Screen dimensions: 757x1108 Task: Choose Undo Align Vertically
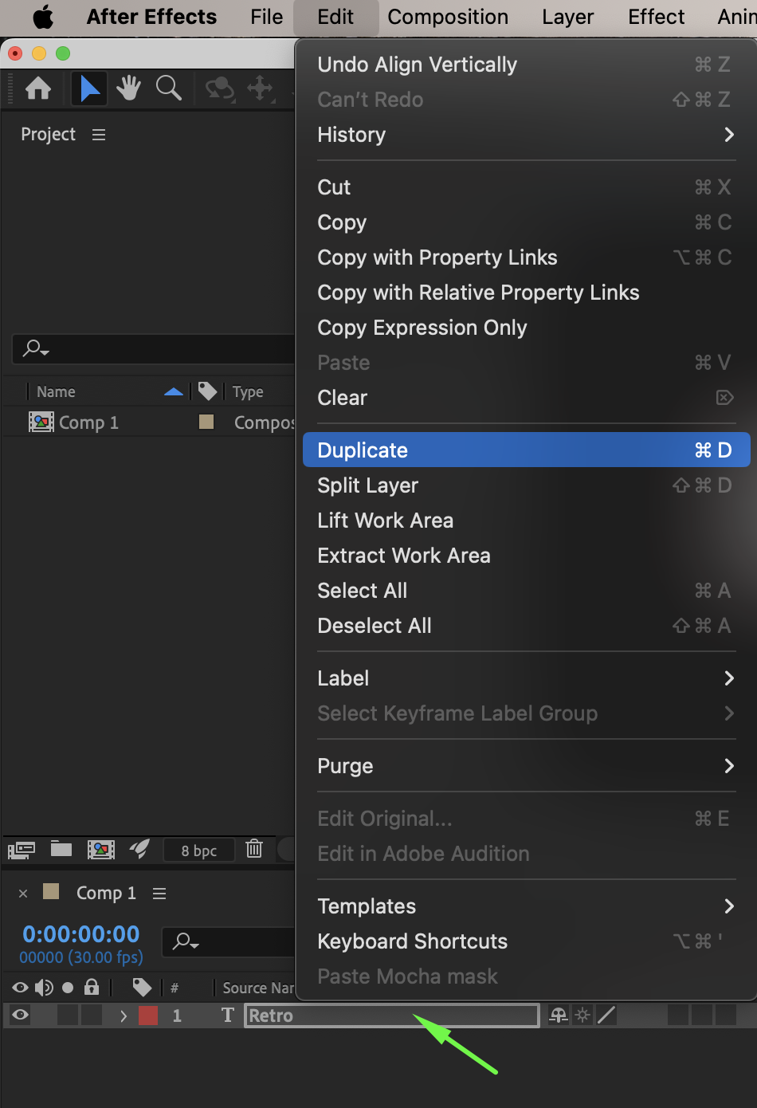(526, 65)
